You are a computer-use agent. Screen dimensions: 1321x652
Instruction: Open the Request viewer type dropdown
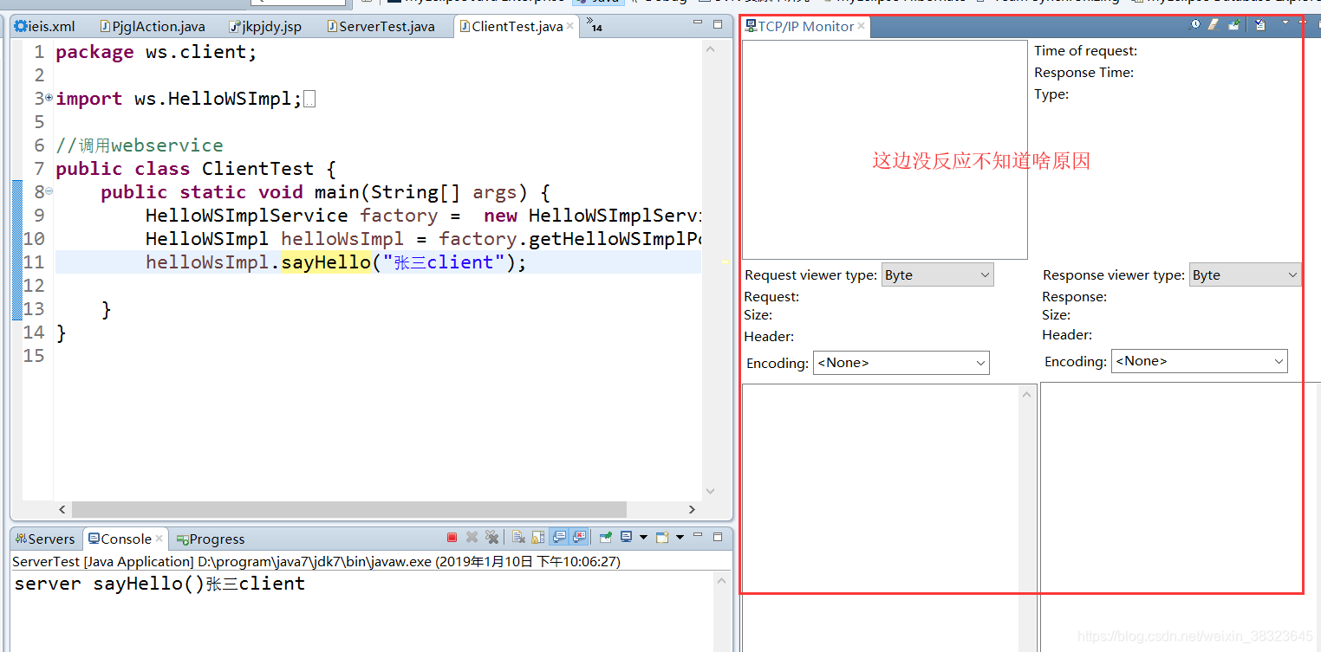pos(938,274)
